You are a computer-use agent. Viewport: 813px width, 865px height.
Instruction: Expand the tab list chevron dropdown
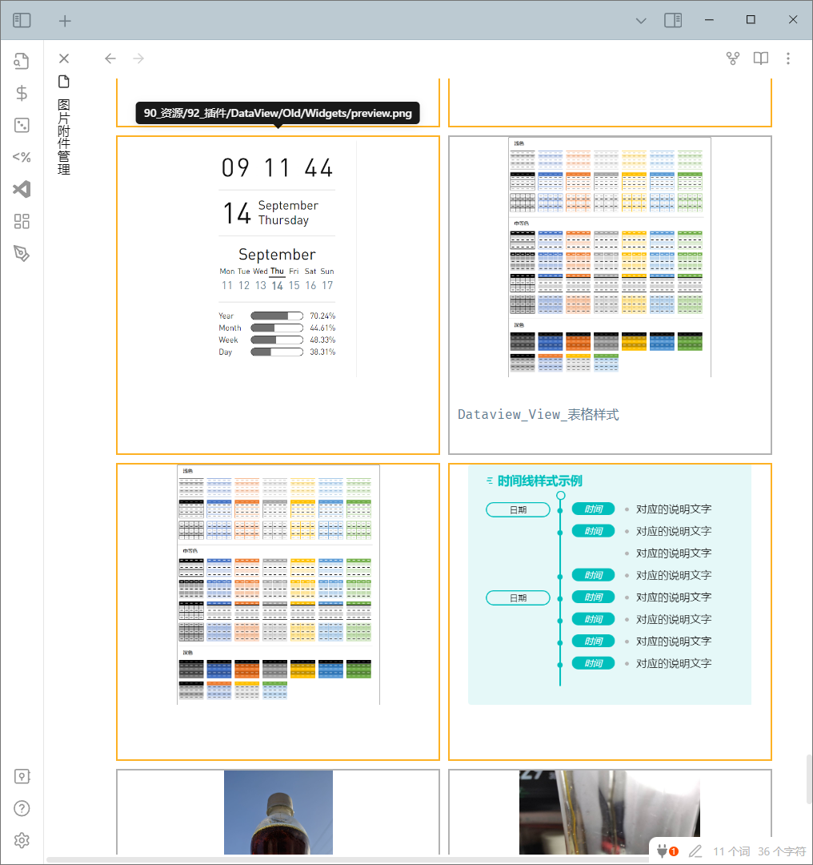pos(641,21)
